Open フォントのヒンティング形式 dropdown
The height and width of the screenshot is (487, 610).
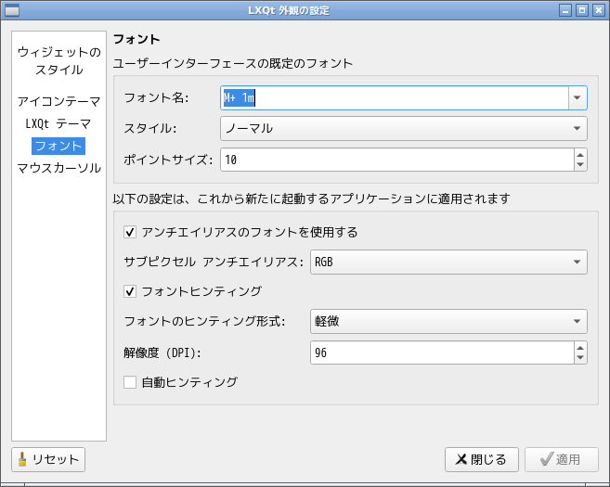(448, 322)
